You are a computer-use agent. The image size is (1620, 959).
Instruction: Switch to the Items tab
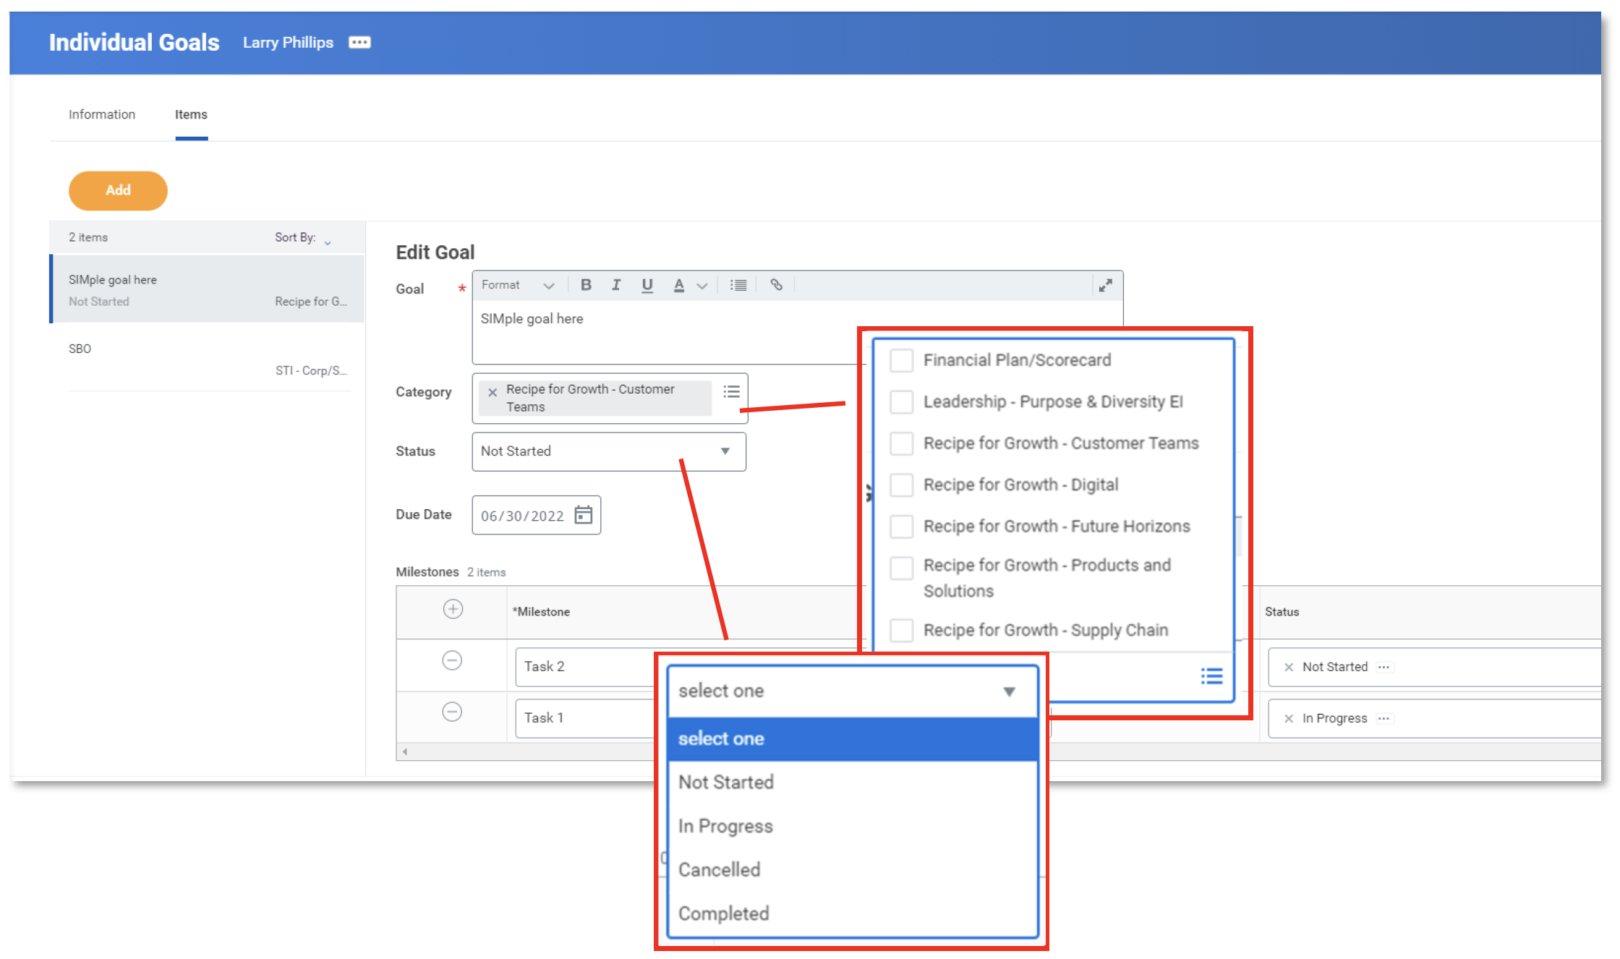point(191,114)
